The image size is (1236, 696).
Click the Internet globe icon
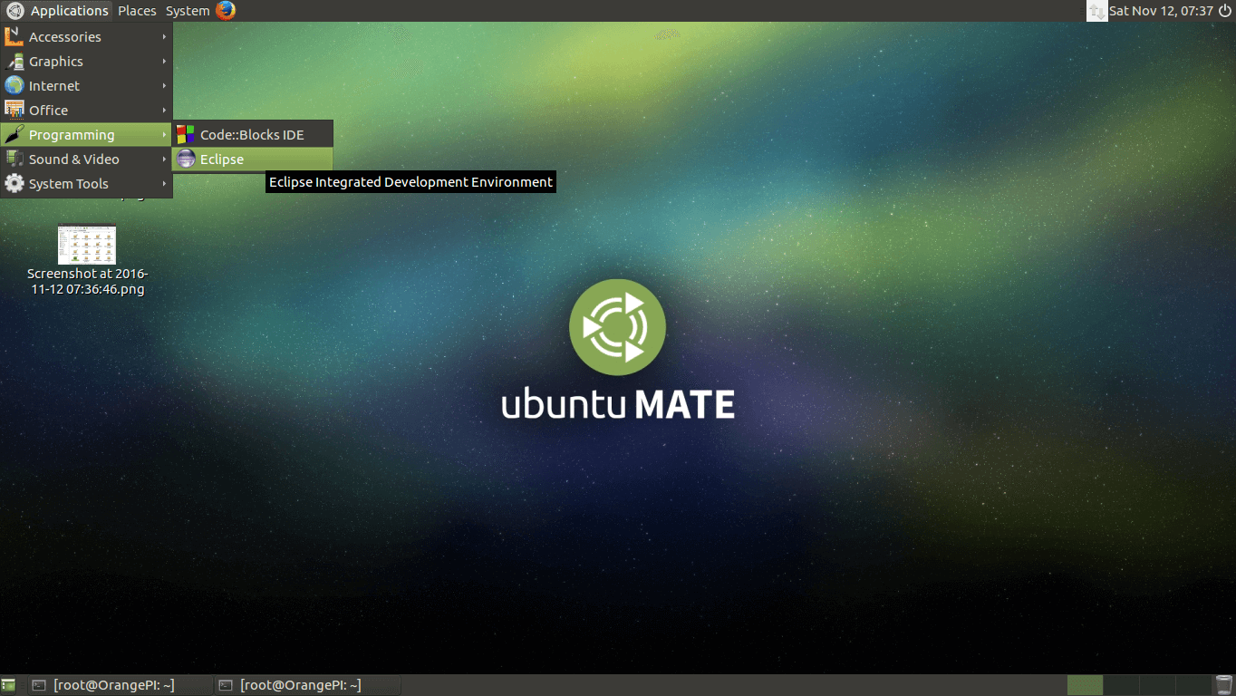pos(14,86)
